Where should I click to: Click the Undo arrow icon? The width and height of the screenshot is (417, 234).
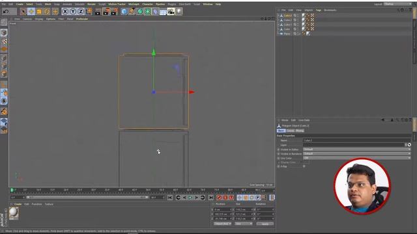point(6,12)
